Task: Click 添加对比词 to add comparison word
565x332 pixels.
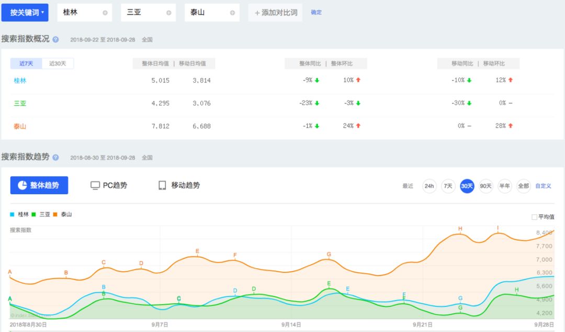Action: pyautogui.click(x=276, y=13)
